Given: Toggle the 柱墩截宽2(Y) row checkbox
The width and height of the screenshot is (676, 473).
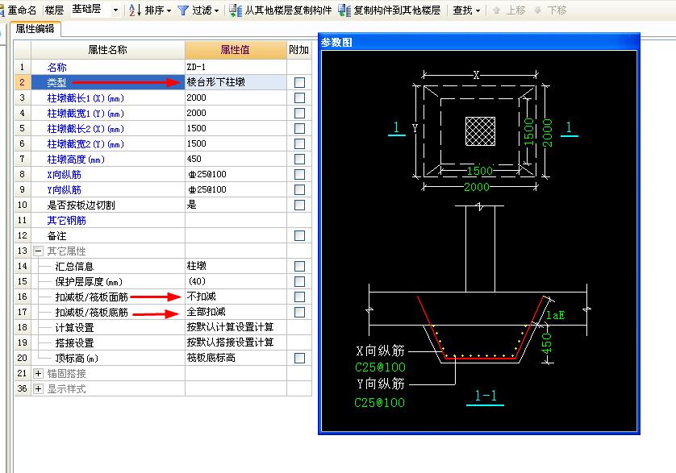Looking at the screenshot, I should 299,143.
